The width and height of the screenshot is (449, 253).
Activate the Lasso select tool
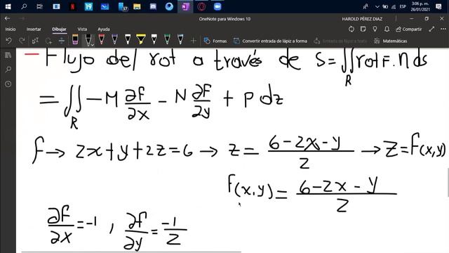[x=48, y=41]
